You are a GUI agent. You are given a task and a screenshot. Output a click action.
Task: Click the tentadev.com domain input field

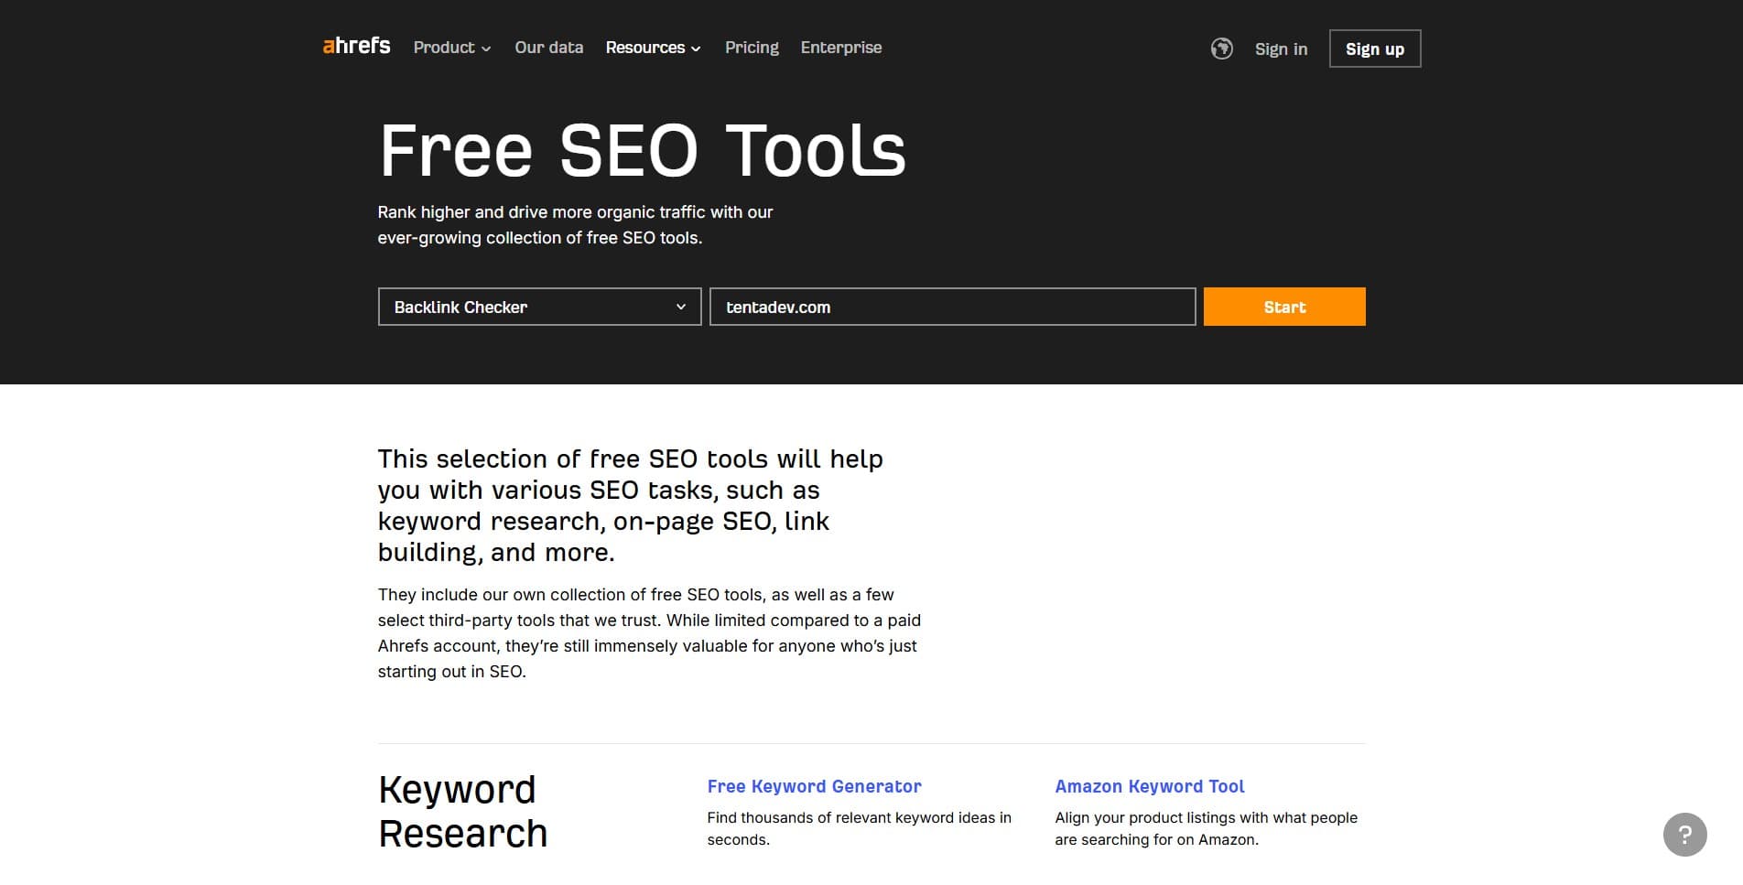pyautogui.click(x=952, y=307)
